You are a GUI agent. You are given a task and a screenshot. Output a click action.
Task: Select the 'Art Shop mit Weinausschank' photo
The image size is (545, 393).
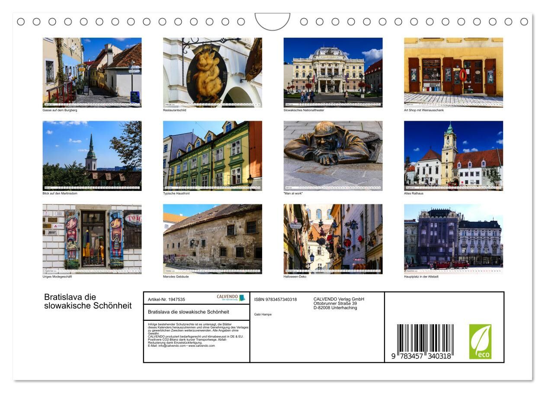tap(453, 70)
